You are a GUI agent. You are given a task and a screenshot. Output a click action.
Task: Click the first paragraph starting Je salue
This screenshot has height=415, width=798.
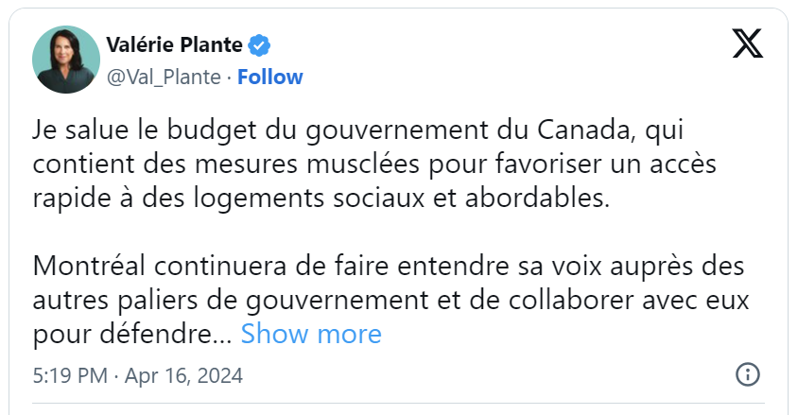(374, 164)
